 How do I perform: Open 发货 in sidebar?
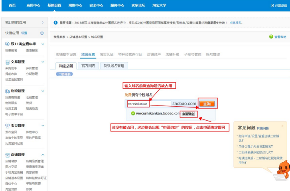tap(29, 103)
